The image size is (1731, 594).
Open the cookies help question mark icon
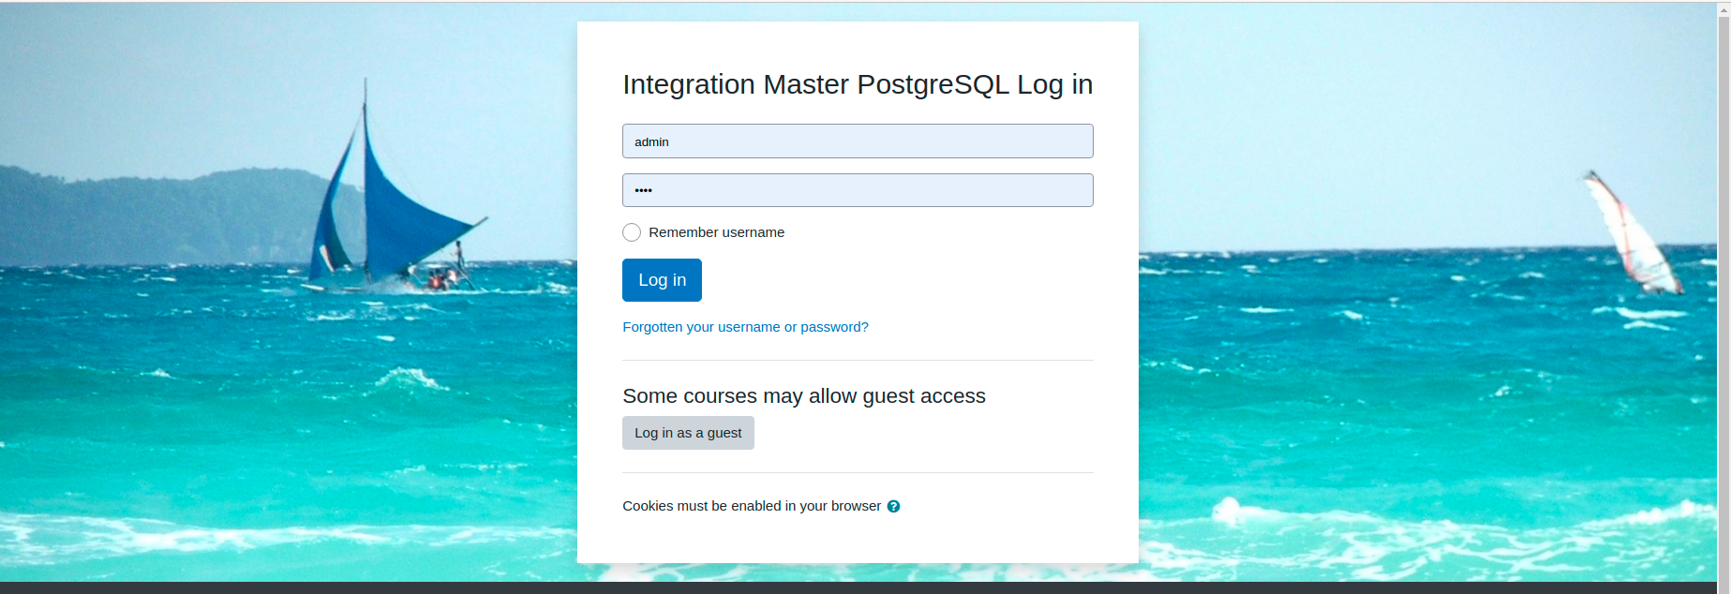[x=893, y=507]
